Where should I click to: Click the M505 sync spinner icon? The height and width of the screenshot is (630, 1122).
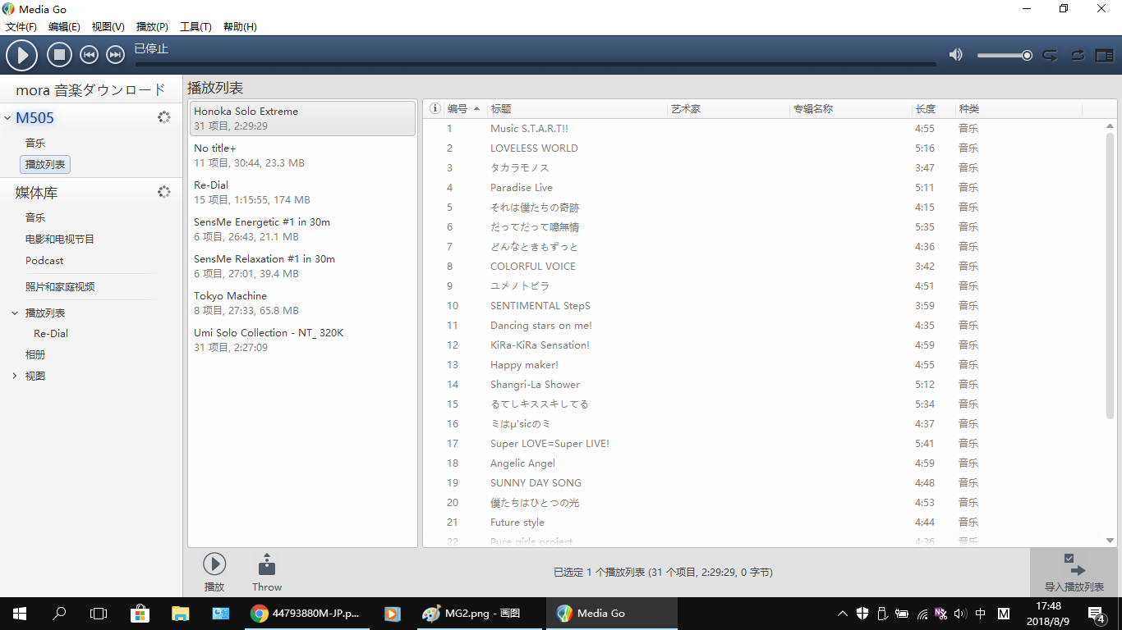(x=164, y=117)
